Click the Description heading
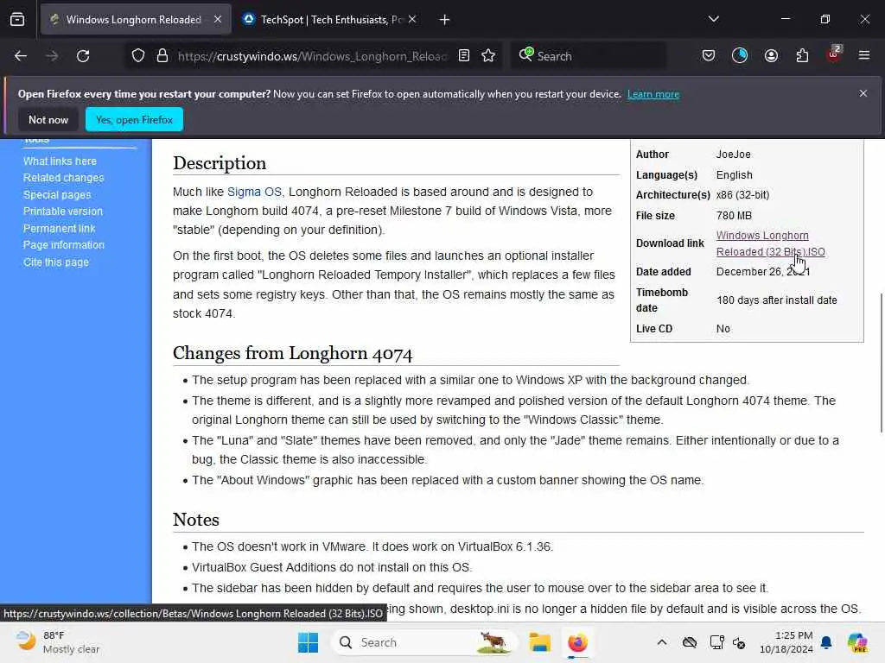 pyautogui.click(x=220, y=163)
